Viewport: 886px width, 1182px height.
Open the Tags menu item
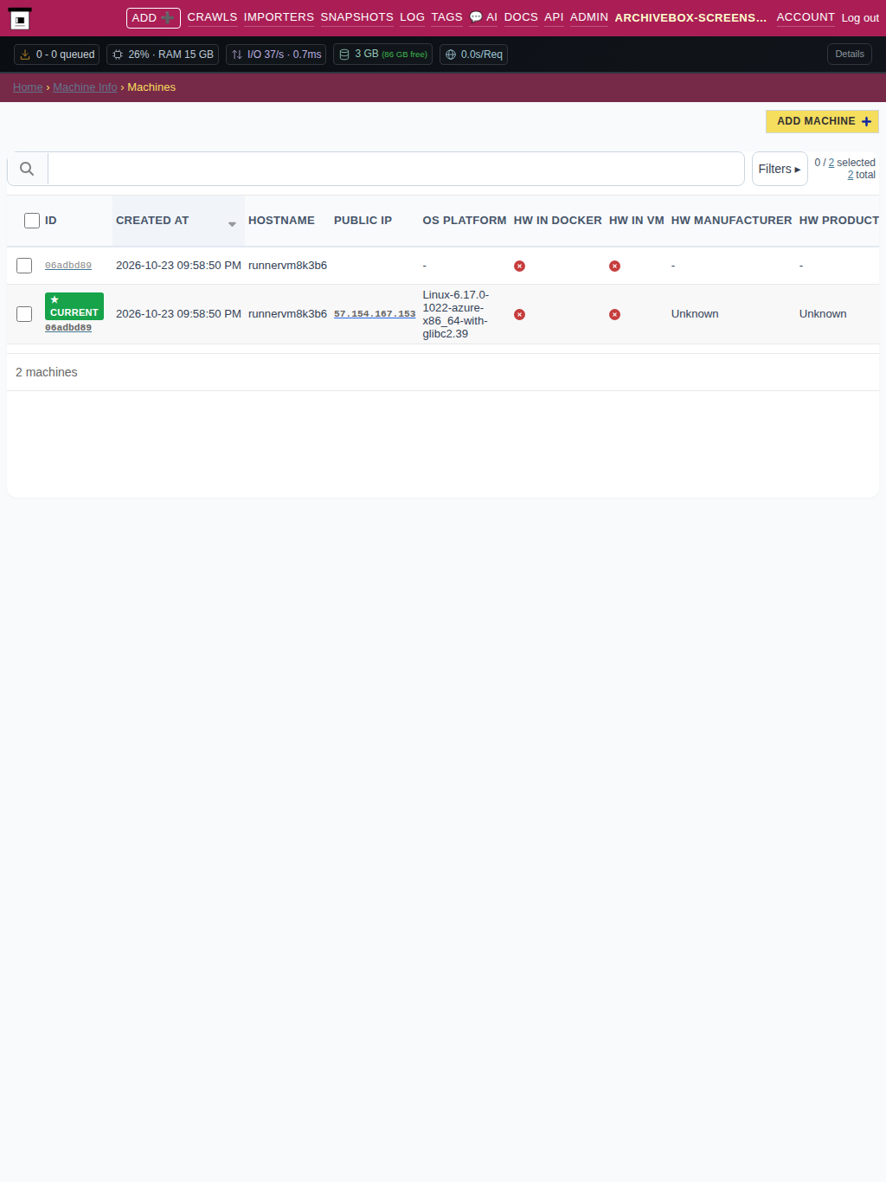pyautogui.click(x=446, y=17)
